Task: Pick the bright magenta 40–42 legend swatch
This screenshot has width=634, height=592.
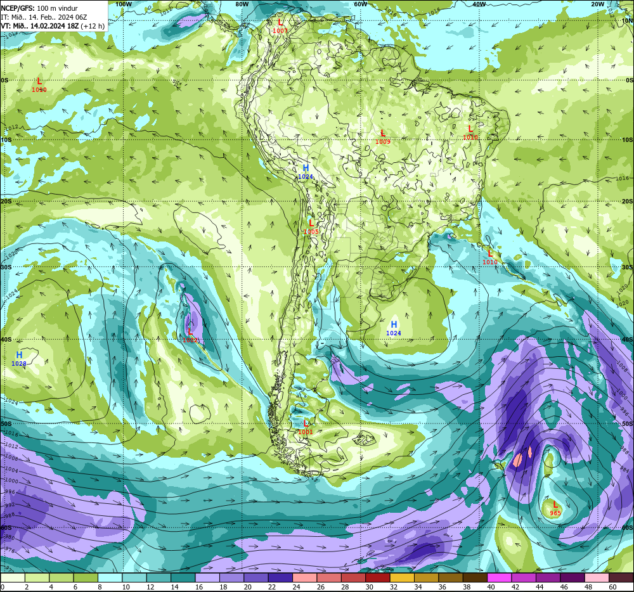Action: (x=500, y=577)
